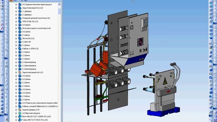
Task: Expand Кабель силовой ПвВнг(А)-LS node
Action: [x=16, y=106]
